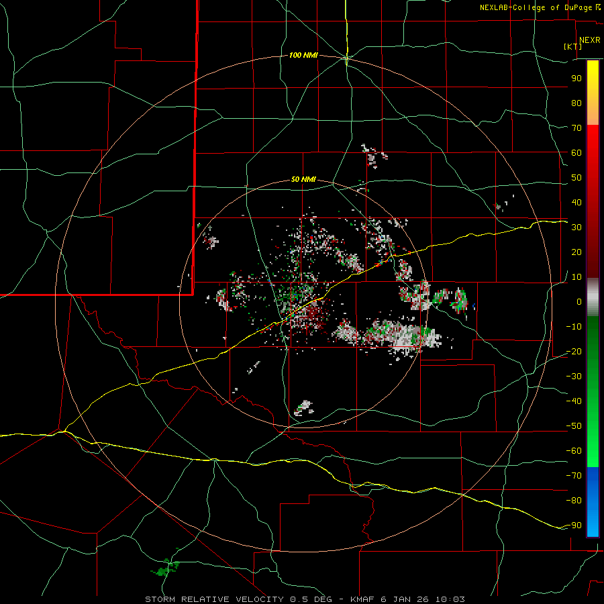Viewport: 604px width, 604px height.
Task: Select the positive 40 knot scale label
Action: (576, 202)
